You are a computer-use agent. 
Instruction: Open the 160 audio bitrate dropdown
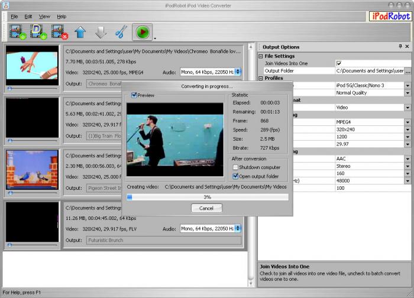pos(407,173)
